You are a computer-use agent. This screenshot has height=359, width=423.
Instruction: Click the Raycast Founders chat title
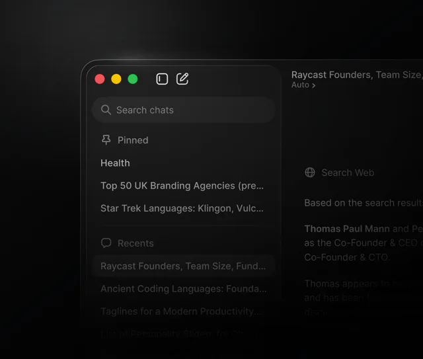[x=357, y=75]
